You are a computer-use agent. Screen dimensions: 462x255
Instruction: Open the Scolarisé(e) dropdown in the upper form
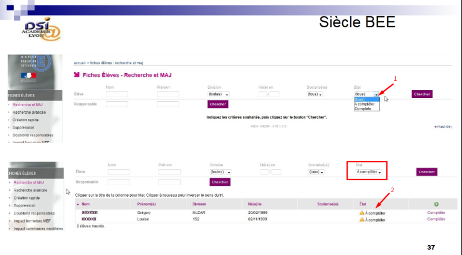pyautogui.click(x=315, y=94)
